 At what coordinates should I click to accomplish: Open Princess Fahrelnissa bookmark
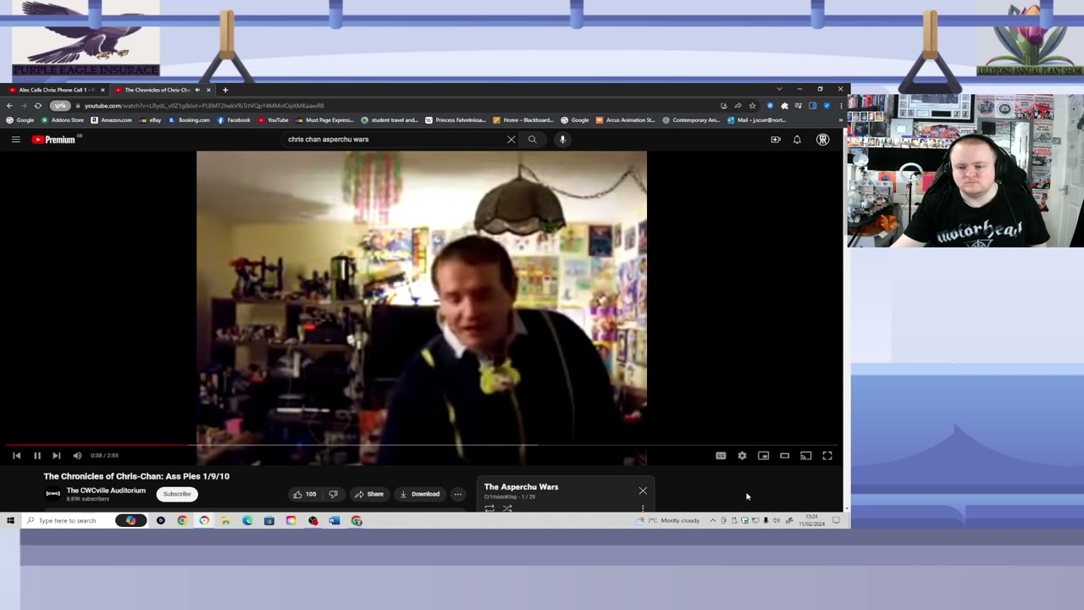(456, 120)
